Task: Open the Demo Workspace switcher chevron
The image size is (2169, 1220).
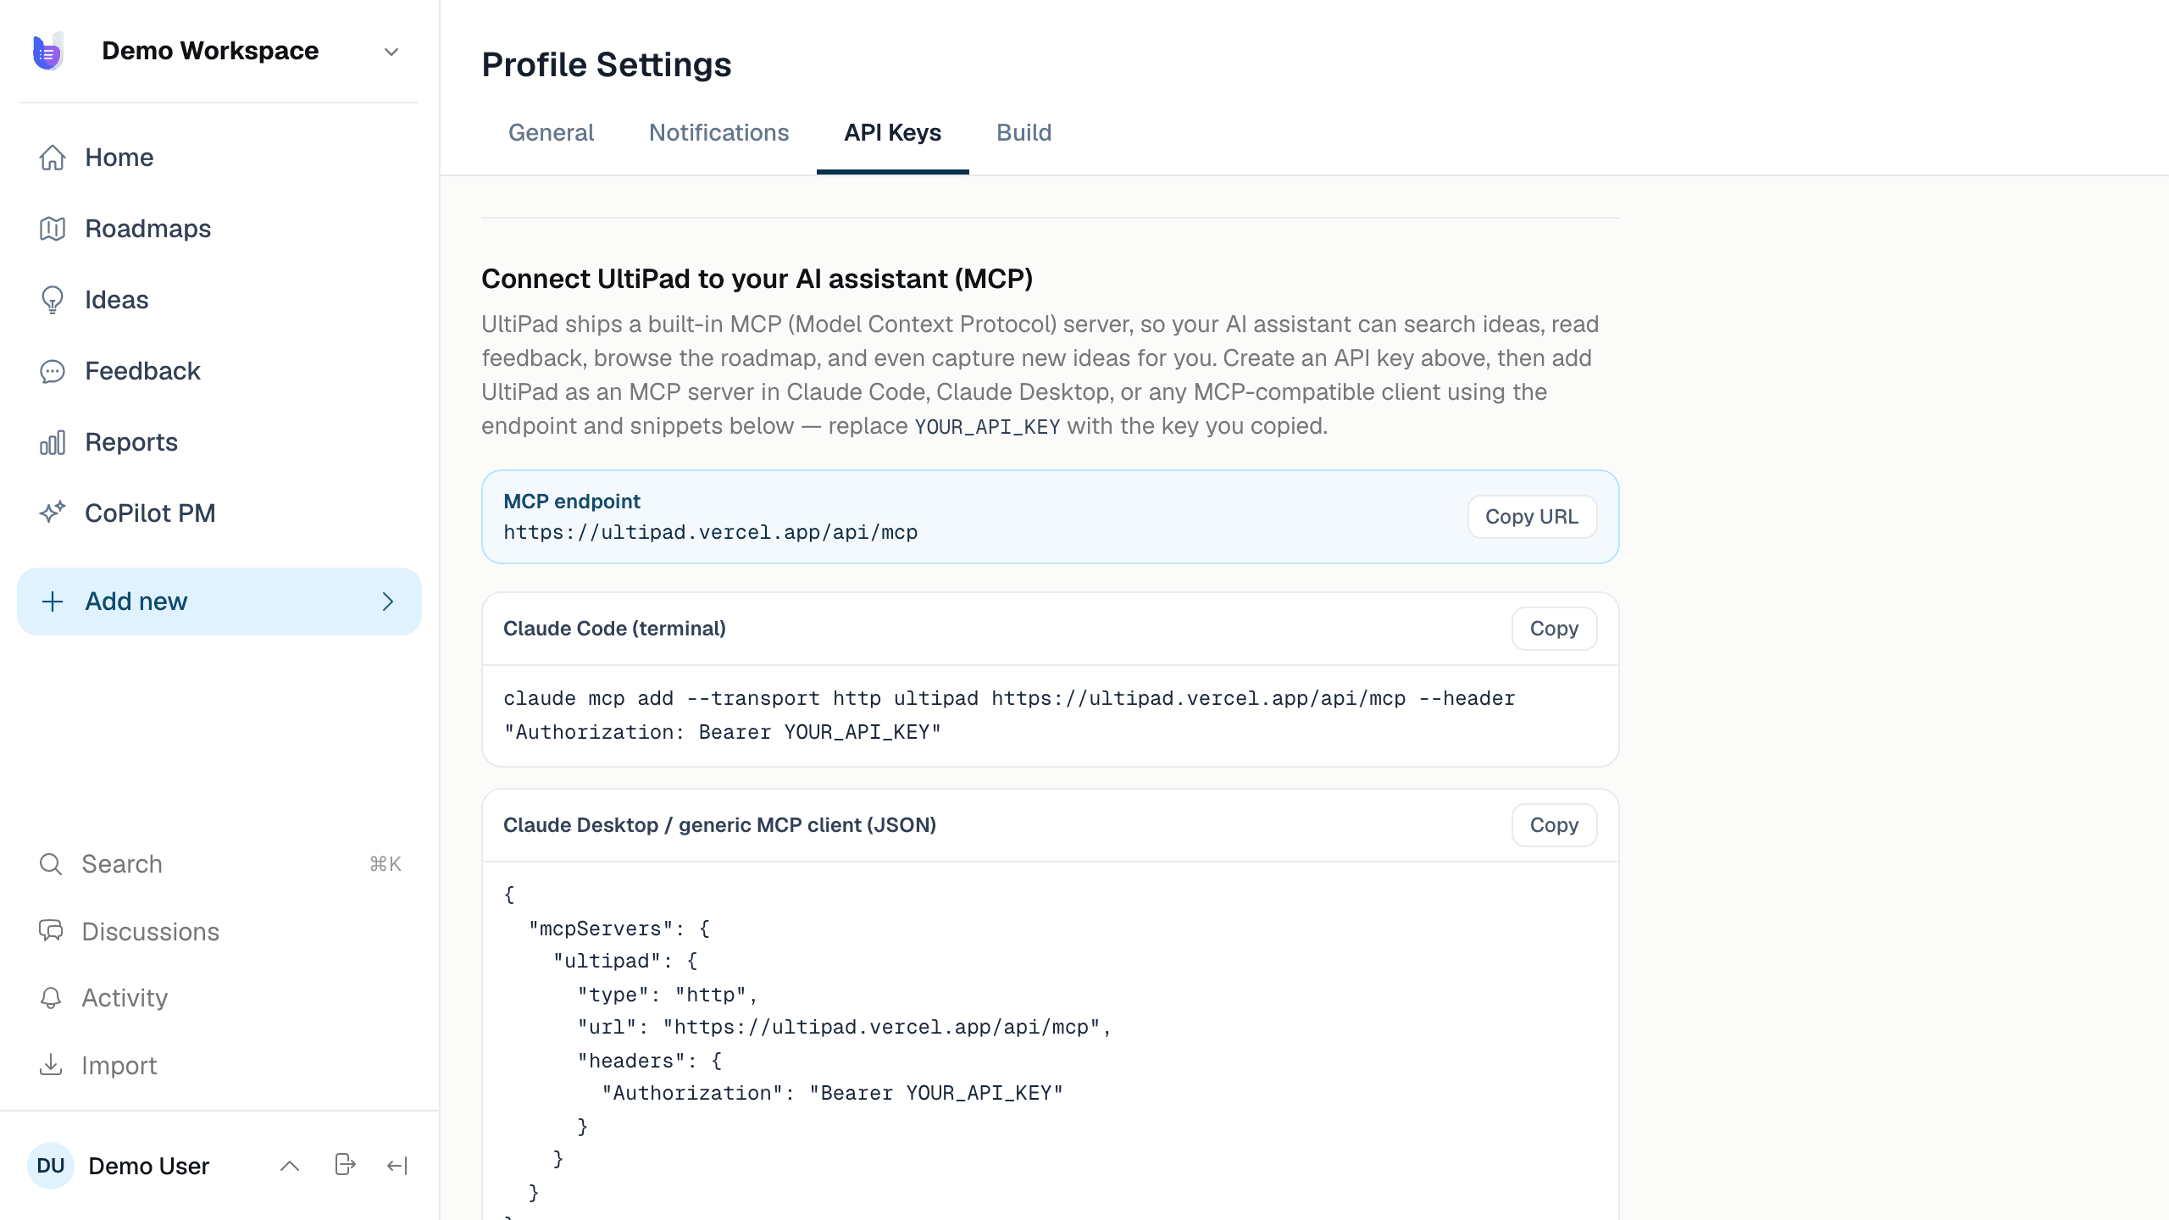Action: click(x=391, y=52)
